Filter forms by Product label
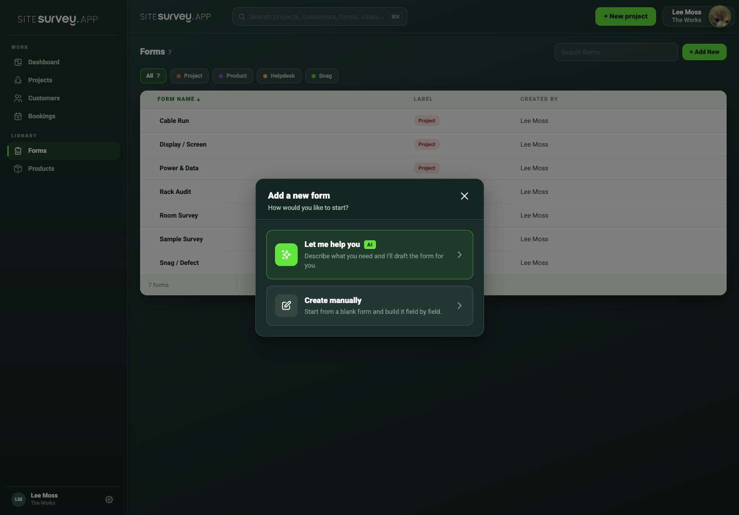Viewport: 739px width, 515px height. point(233,76)
